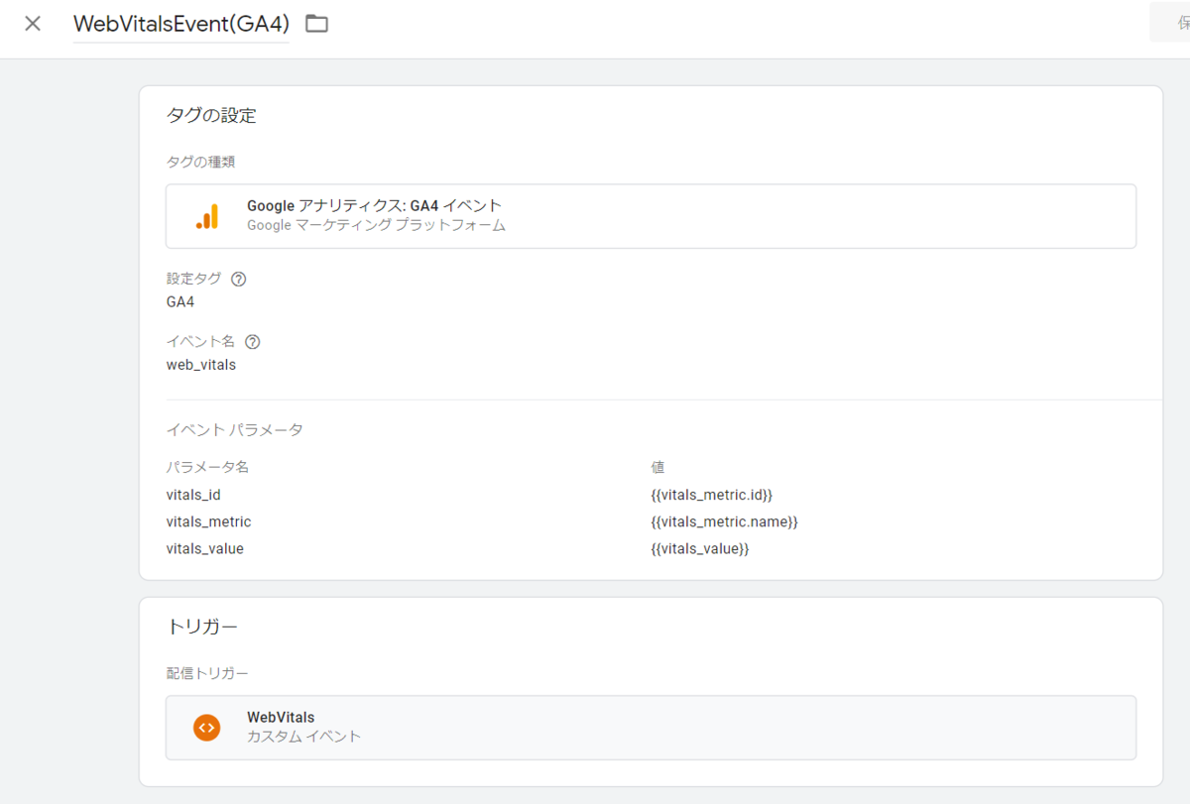The image size is (1190, 804).
Task: Click the partially visible 保存 save button
Action: [1170, 23]
